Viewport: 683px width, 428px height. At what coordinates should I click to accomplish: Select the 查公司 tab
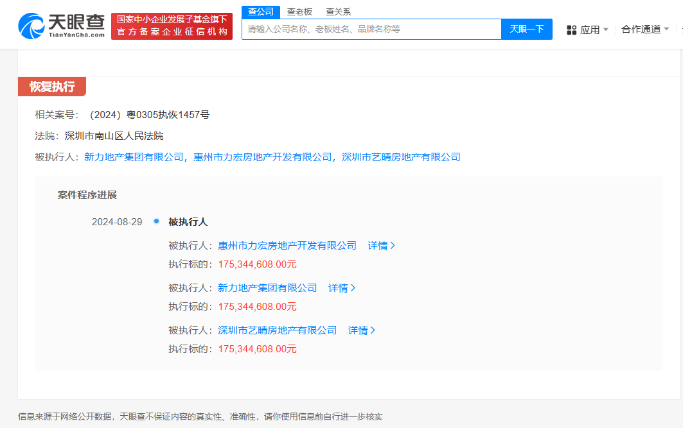(260, 11)
